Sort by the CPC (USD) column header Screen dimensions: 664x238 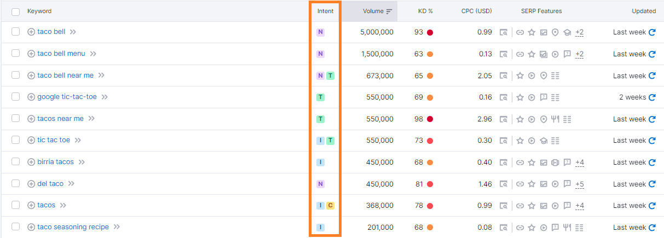point(476,11)
